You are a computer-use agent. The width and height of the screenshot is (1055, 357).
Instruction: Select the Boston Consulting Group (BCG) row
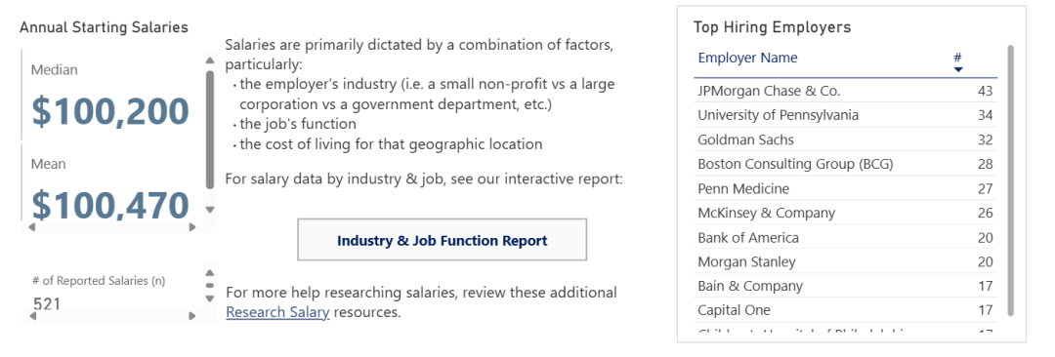click(x=845, y=164)
